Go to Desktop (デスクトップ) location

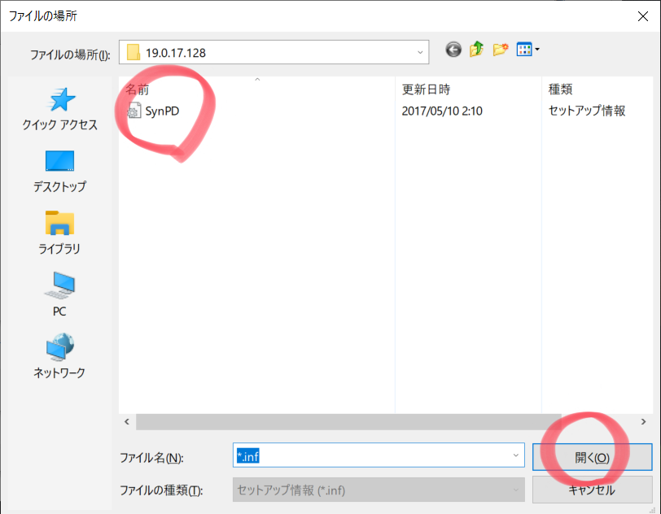(x=59, y=170)
